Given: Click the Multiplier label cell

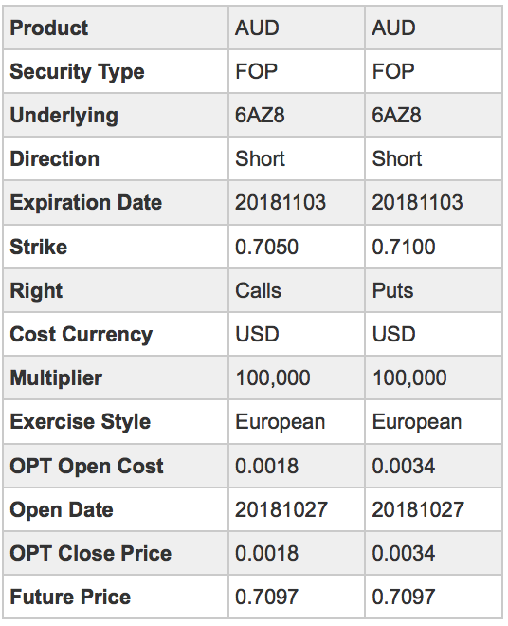Looking at the screenshot, I should click(x=116, y=377).
